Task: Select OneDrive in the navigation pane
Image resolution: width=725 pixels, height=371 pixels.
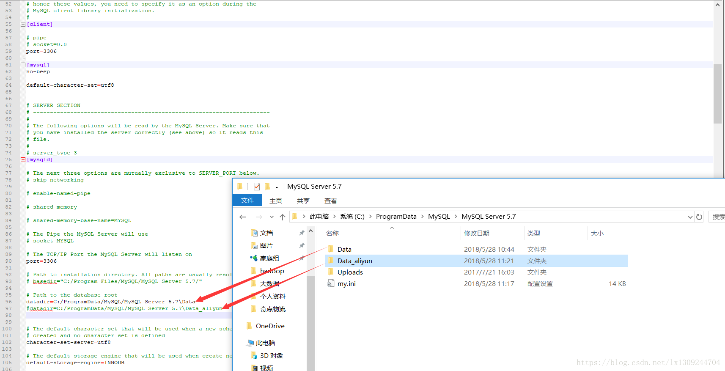Action: pyautogui.click(x=270, y=326)
